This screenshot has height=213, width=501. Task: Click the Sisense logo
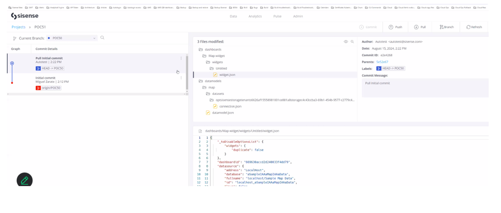[24, 16]
